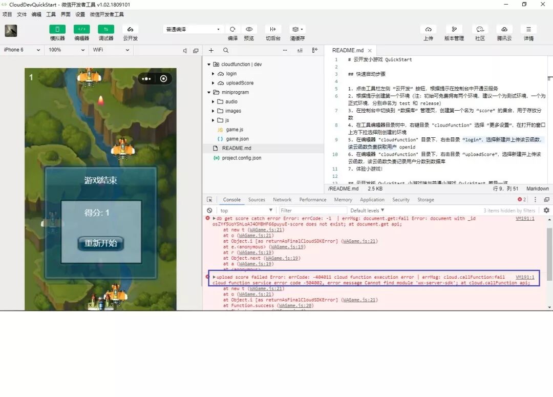This screenshot has height=397, width=553.
Task: Close the README.md editor tab
Action: [370, 51]
